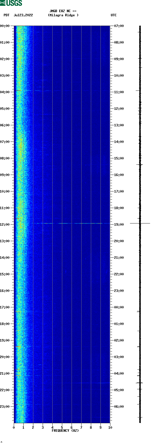Screen dimensions: 152x445
Task: Click the 06:00 UTC time label
Action: [119, 407]
